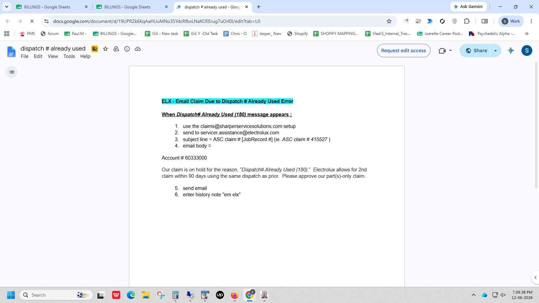Open the Tools menu
This screenshot has height=303, width=539.
pyautogui.click(x=69, y=56)
